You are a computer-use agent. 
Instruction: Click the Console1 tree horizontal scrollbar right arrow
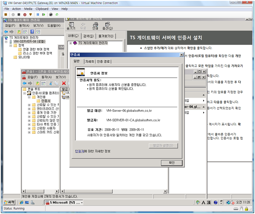pos(57,191)
